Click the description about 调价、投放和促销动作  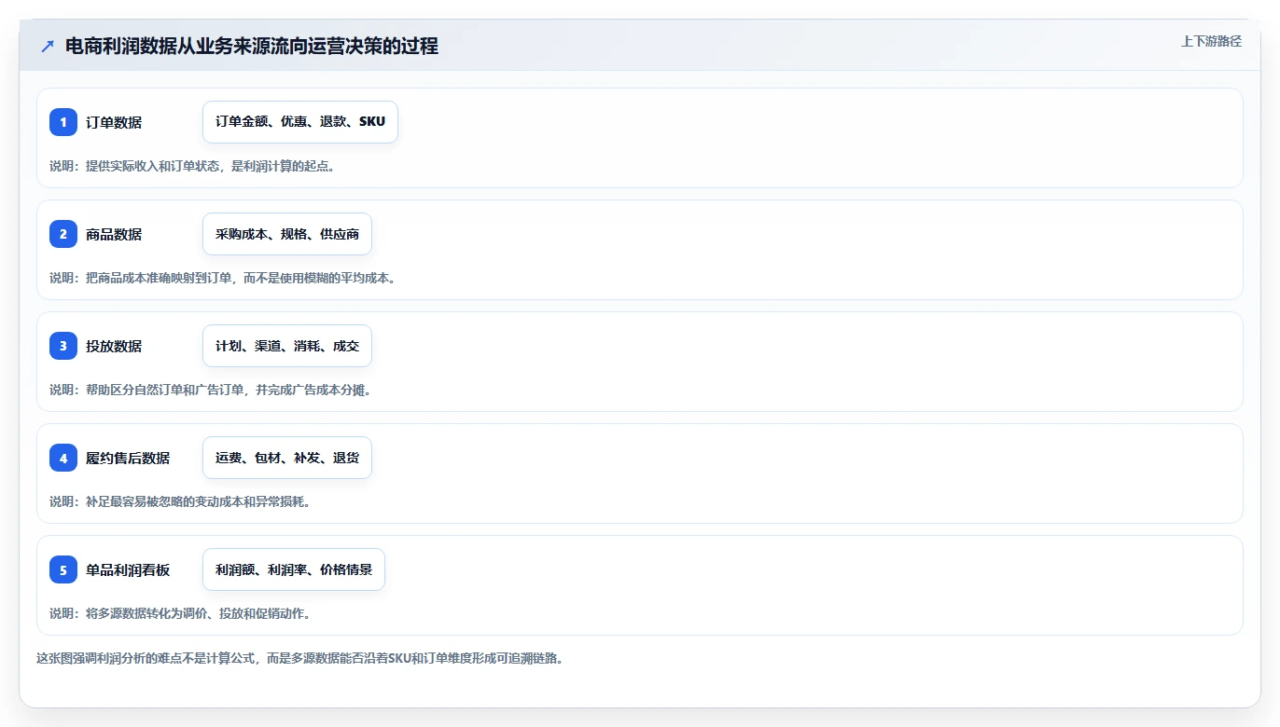[x=180, y=613]
